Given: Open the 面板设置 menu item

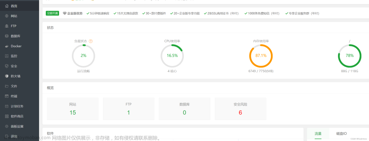Looking at the screenshot, I should point(20,126).
